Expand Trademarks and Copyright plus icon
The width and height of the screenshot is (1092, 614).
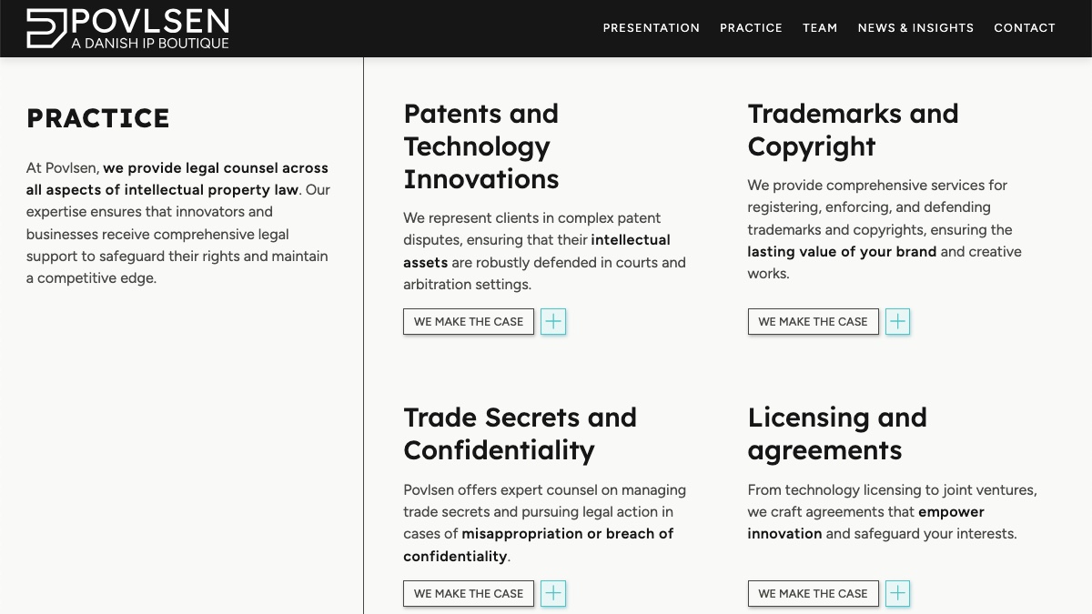coord(897,321)
